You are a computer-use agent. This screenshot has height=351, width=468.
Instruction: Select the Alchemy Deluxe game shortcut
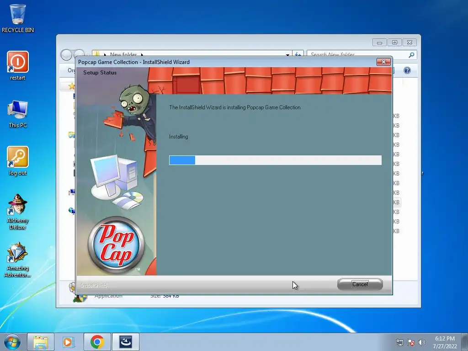click(18, 212)
